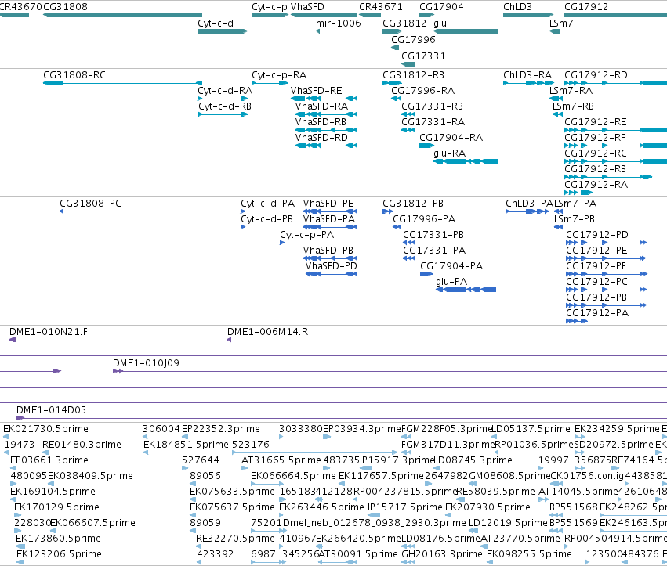667x566 pixels.
Task: Select the VhaSFD-PD protein label
Action: tap(332, 266)
